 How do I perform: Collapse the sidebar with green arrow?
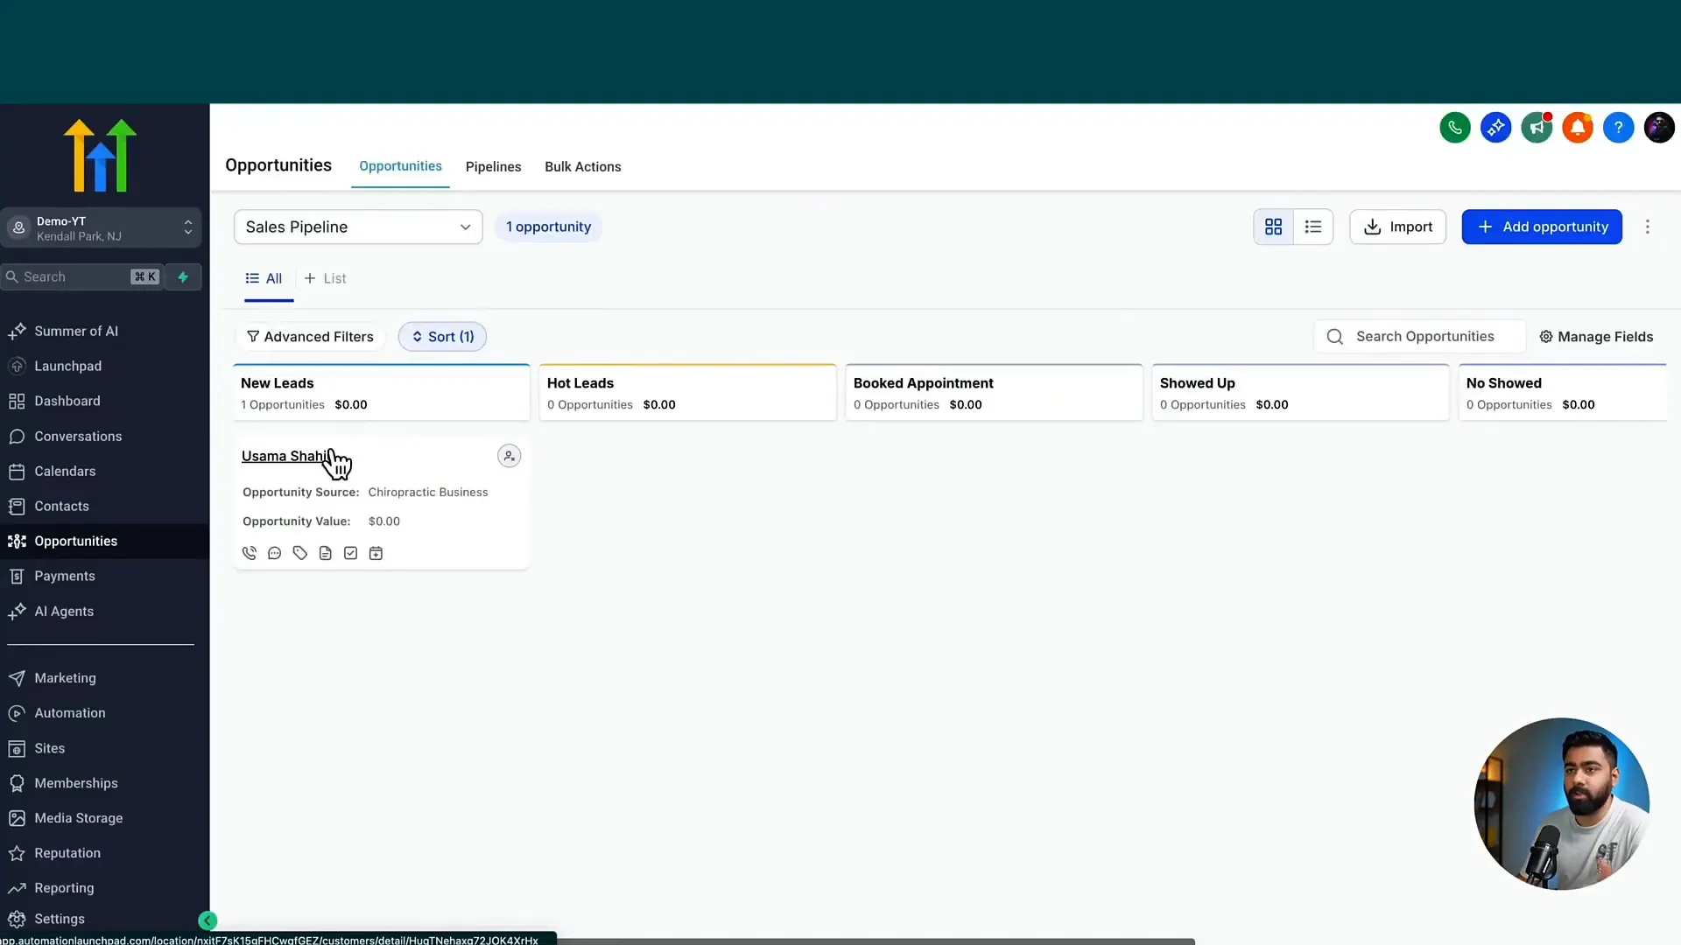click(x=207, y=920)
